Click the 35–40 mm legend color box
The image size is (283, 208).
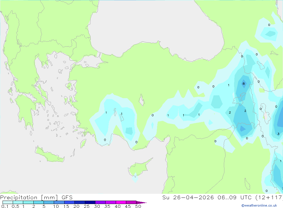pyautogui.click(x=111, y=202)
